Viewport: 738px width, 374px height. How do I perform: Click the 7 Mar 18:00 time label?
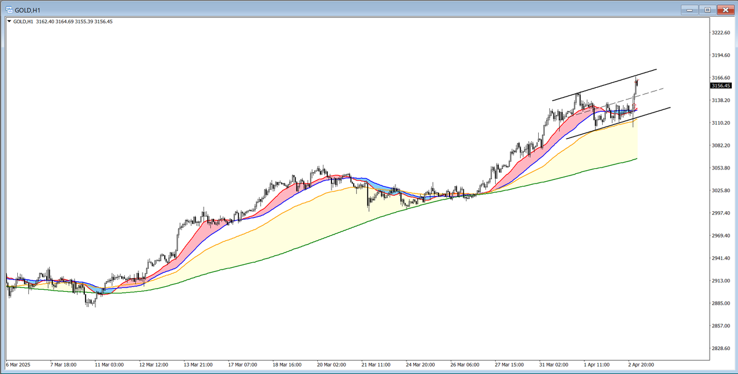pos(65,364)
